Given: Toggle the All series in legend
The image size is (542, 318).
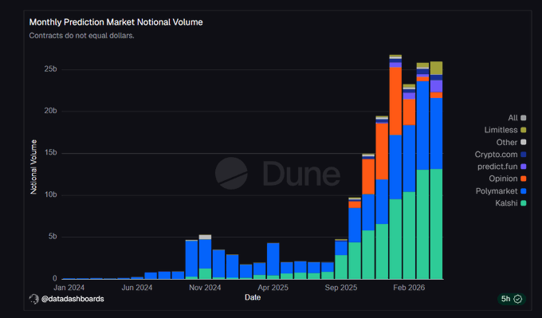Looking at the screenshot, I should [x=516, y=118].
